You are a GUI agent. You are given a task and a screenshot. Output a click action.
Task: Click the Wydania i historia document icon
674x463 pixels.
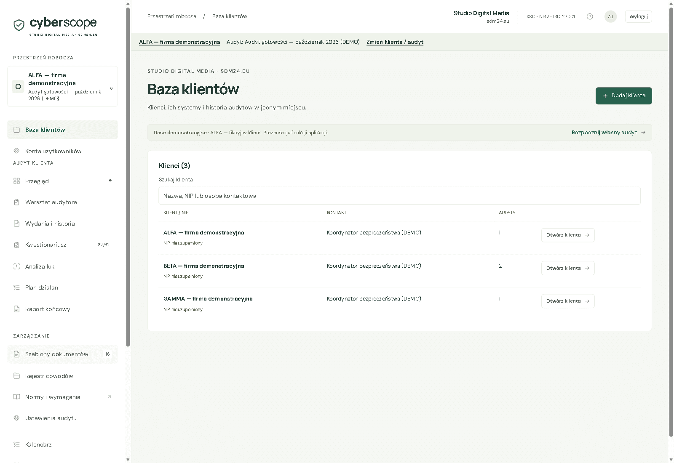pos(16,224)
